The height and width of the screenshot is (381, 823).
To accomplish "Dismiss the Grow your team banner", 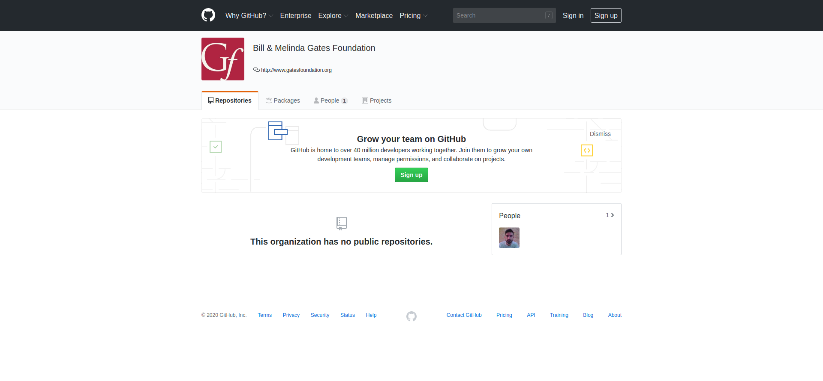I will [x=600, y=134].
